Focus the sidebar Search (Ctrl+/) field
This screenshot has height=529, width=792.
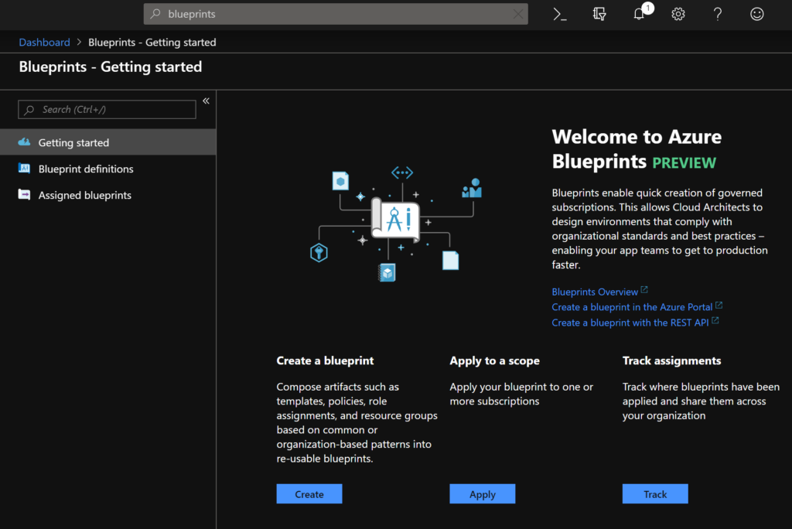click(107, 109)
